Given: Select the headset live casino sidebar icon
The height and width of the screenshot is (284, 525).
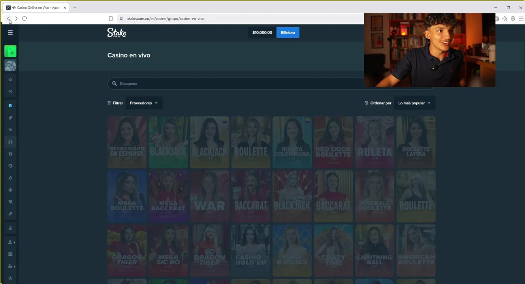Looking at the screenshot, I should coord(10,142).
